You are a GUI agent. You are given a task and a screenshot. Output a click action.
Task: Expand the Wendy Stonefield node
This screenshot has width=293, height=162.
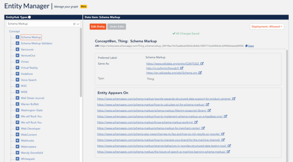pyautogui.click(x=17, y=153)
